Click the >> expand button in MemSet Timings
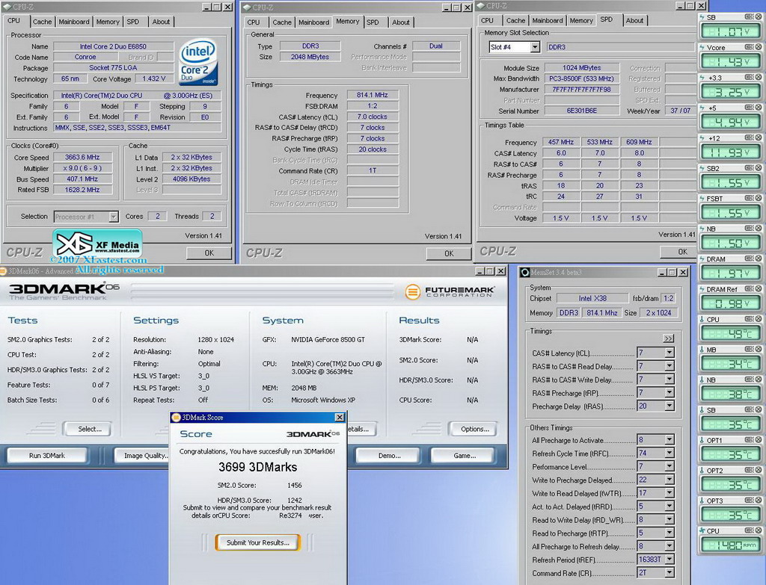 (668, 338)
